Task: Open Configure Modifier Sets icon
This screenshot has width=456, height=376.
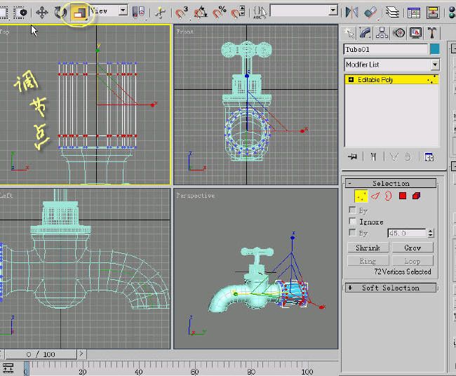Action: pos(429,157)
